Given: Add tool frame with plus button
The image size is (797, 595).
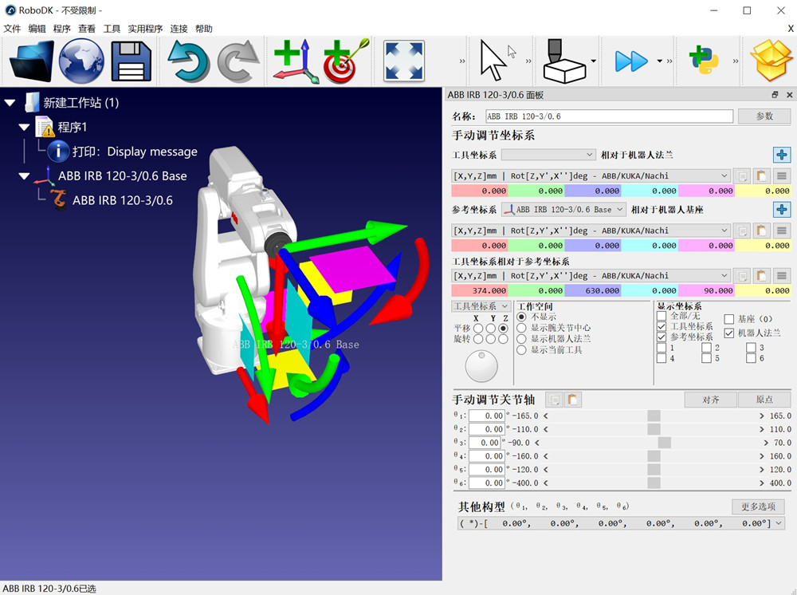Looking at the screenshot, I should click(x=782, y=155).
